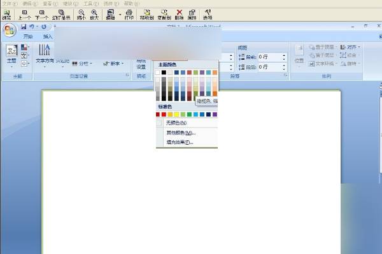Pick yellow swatch under 标准色
The width and height of the screenshot is (382, 254).
pyautogui.click(x=176, y=114)
